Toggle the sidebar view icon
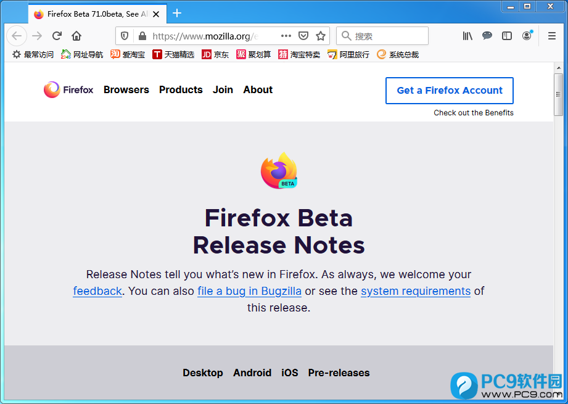 507,36
